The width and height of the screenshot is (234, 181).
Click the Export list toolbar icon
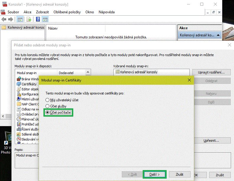pyautogui.click(x=29, y=19)
